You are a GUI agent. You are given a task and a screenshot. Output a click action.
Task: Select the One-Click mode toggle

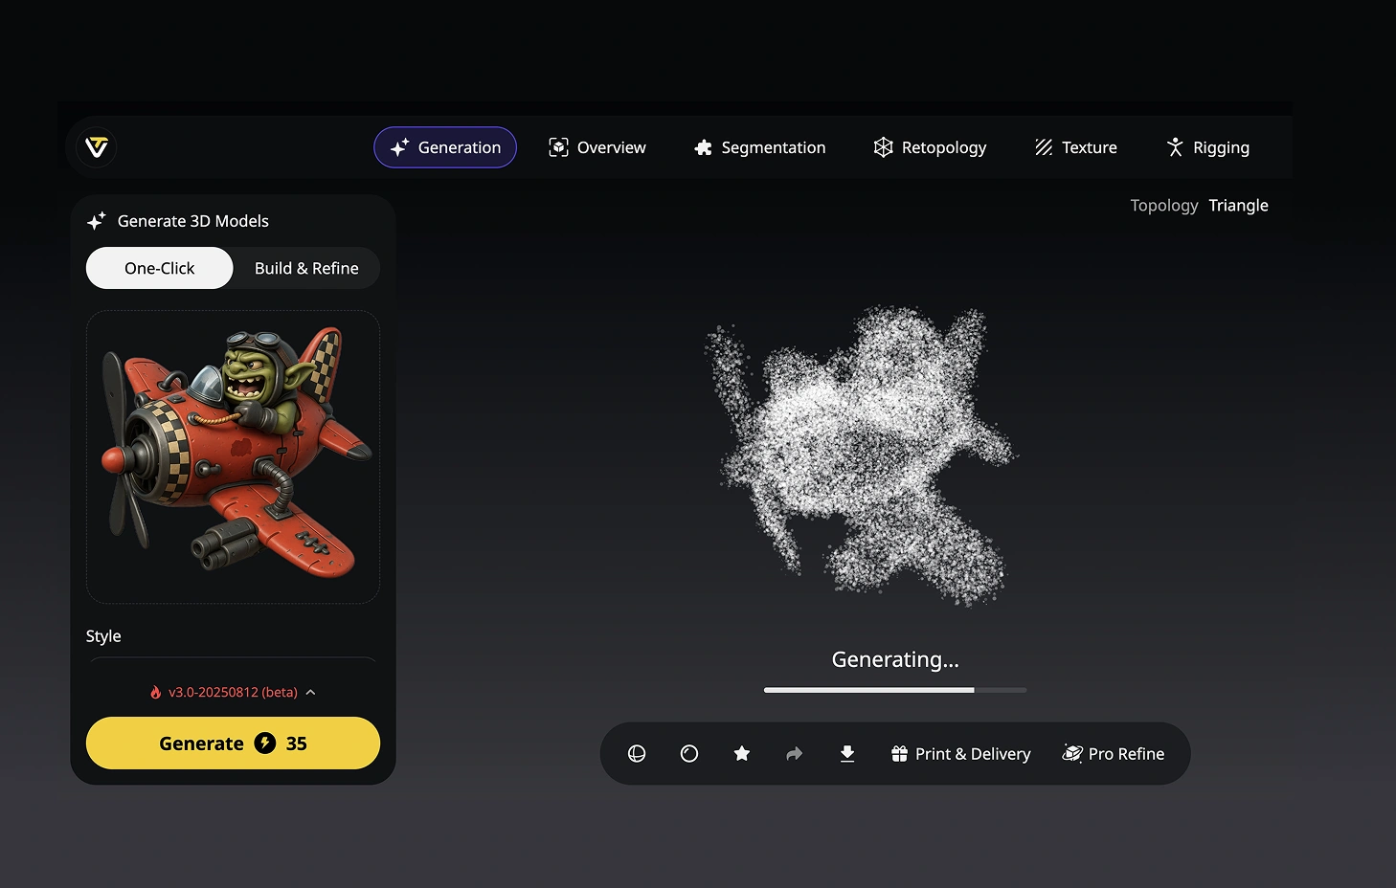(160, 268)
